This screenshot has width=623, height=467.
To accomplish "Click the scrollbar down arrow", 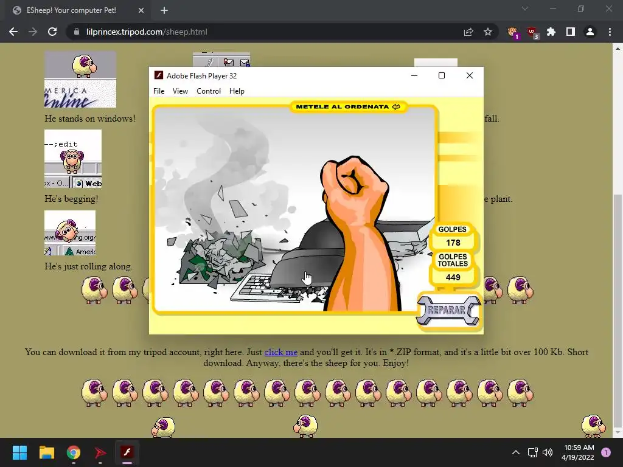I will (618, 433).
